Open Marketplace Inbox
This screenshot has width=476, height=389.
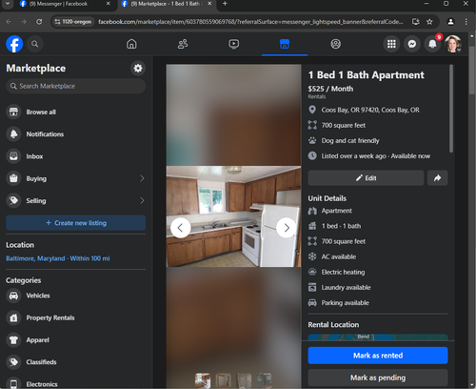(75, 156)
